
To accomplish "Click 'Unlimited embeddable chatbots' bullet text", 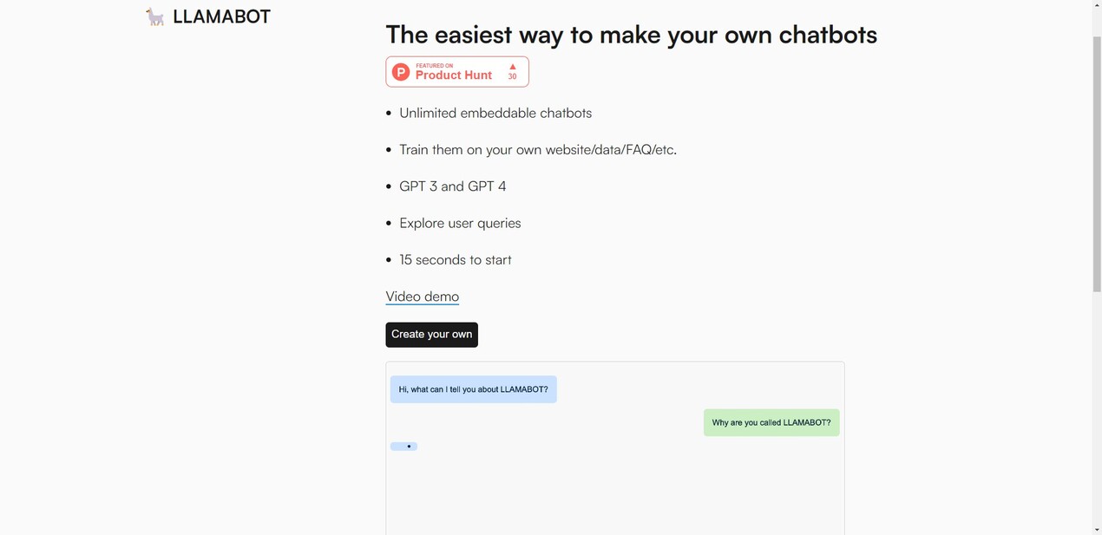I will click(x=495, y=114).
